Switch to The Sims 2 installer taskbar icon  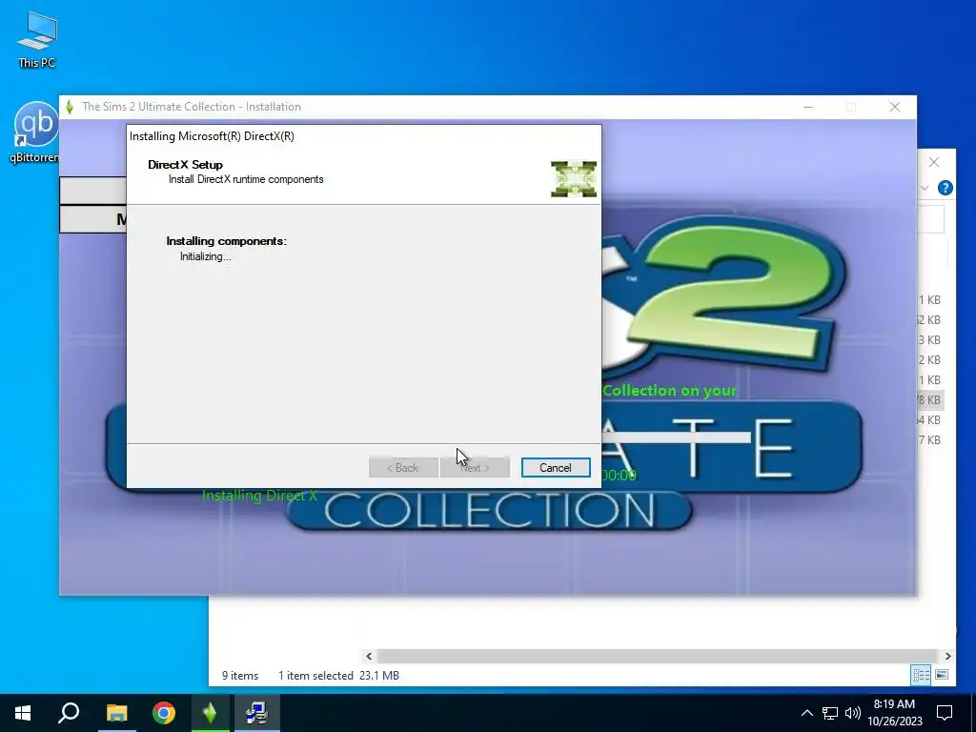point(210,713)
